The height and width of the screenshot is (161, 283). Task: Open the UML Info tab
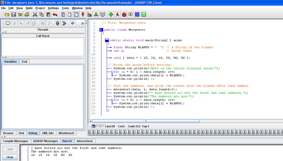[48, 133]
